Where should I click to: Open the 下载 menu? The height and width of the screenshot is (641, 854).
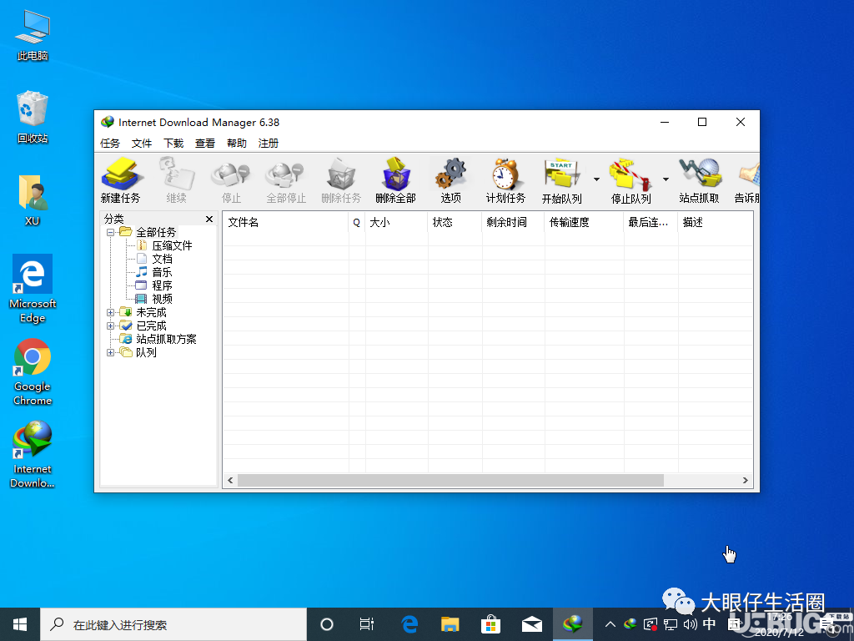[173, 144]
